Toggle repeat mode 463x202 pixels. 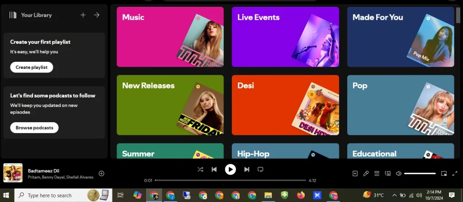260,170
